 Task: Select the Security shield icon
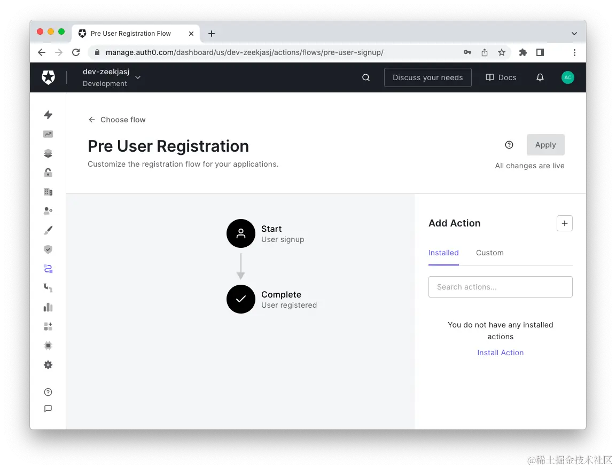(x=48, y=249)
